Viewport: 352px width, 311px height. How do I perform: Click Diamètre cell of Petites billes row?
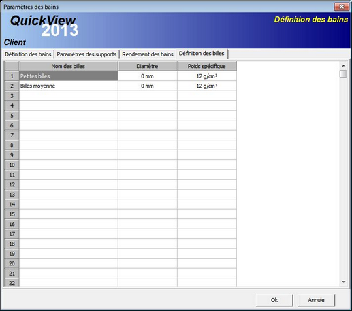click(148, 76)
